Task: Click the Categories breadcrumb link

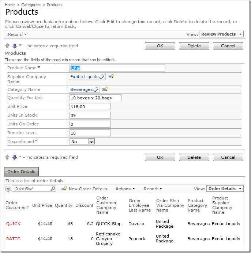Action: point(31,5)
